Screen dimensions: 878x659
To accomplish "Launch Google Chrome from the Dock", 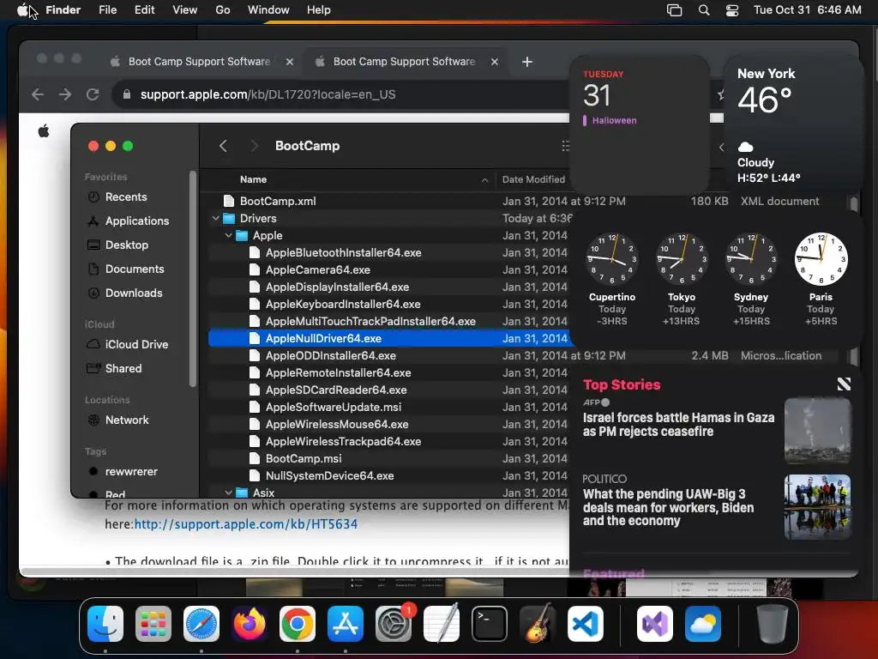I will (x=298, y=624).
